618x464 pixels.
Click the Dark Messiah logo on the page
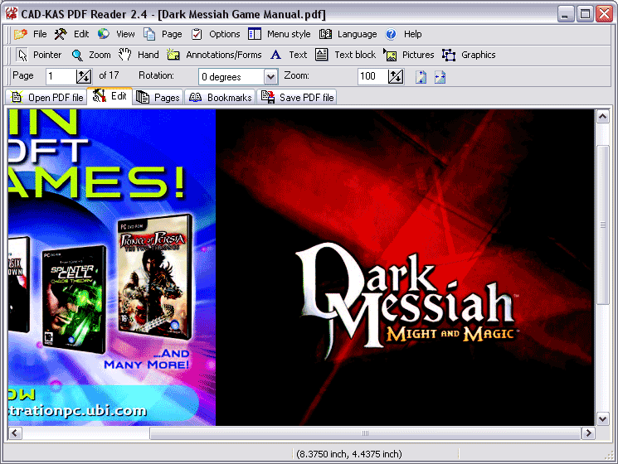pyautogui.click(x=406, y=300)
